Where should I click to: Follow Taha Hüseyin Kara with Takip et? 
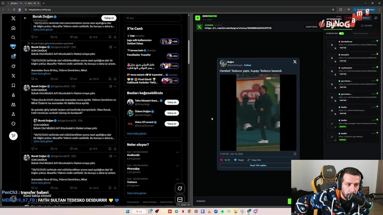[x=172, y=102]
